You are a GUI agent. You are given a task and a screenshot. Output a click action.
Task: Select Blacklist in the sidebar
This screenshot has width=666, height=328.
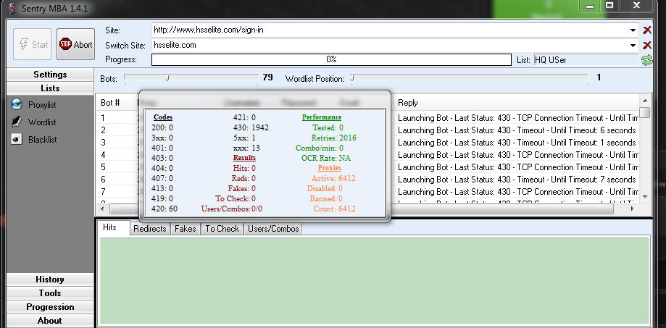click(x=43, y=140)
